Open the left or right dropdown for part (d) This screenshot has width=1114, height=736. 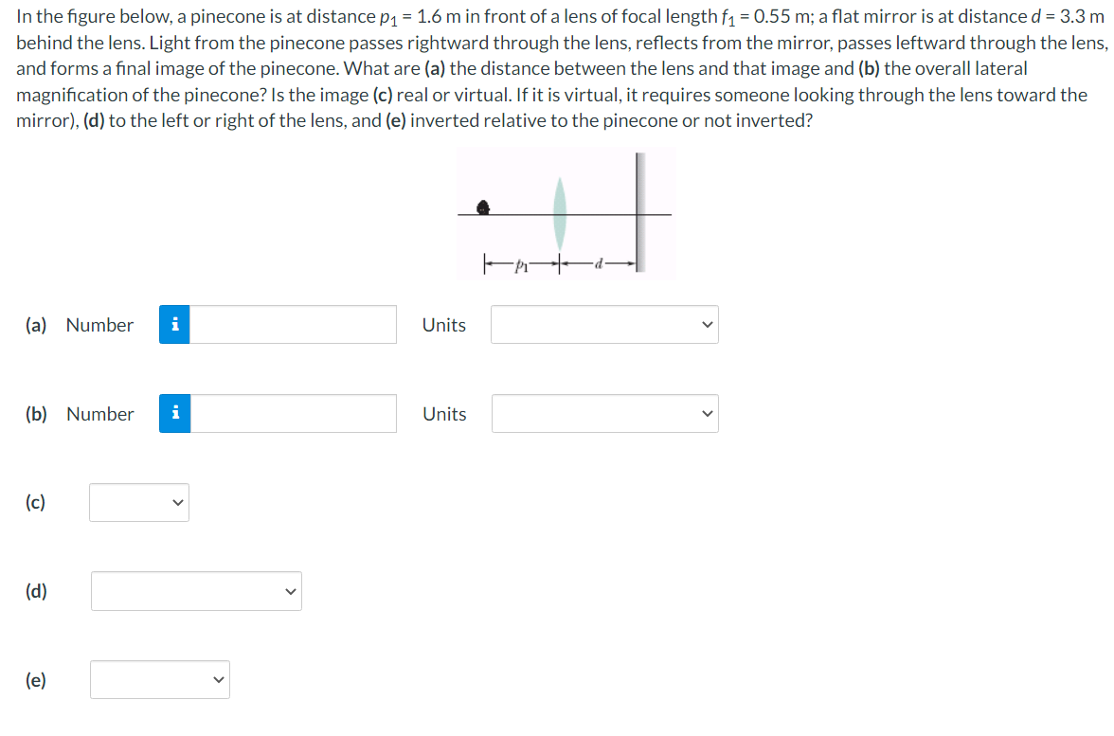195,590
